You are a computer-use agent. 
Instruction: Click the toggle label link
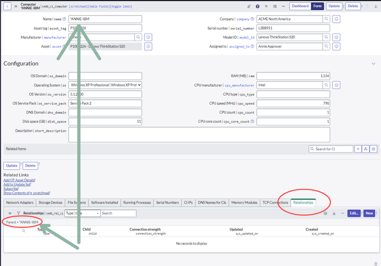click(x=121, y=6)
